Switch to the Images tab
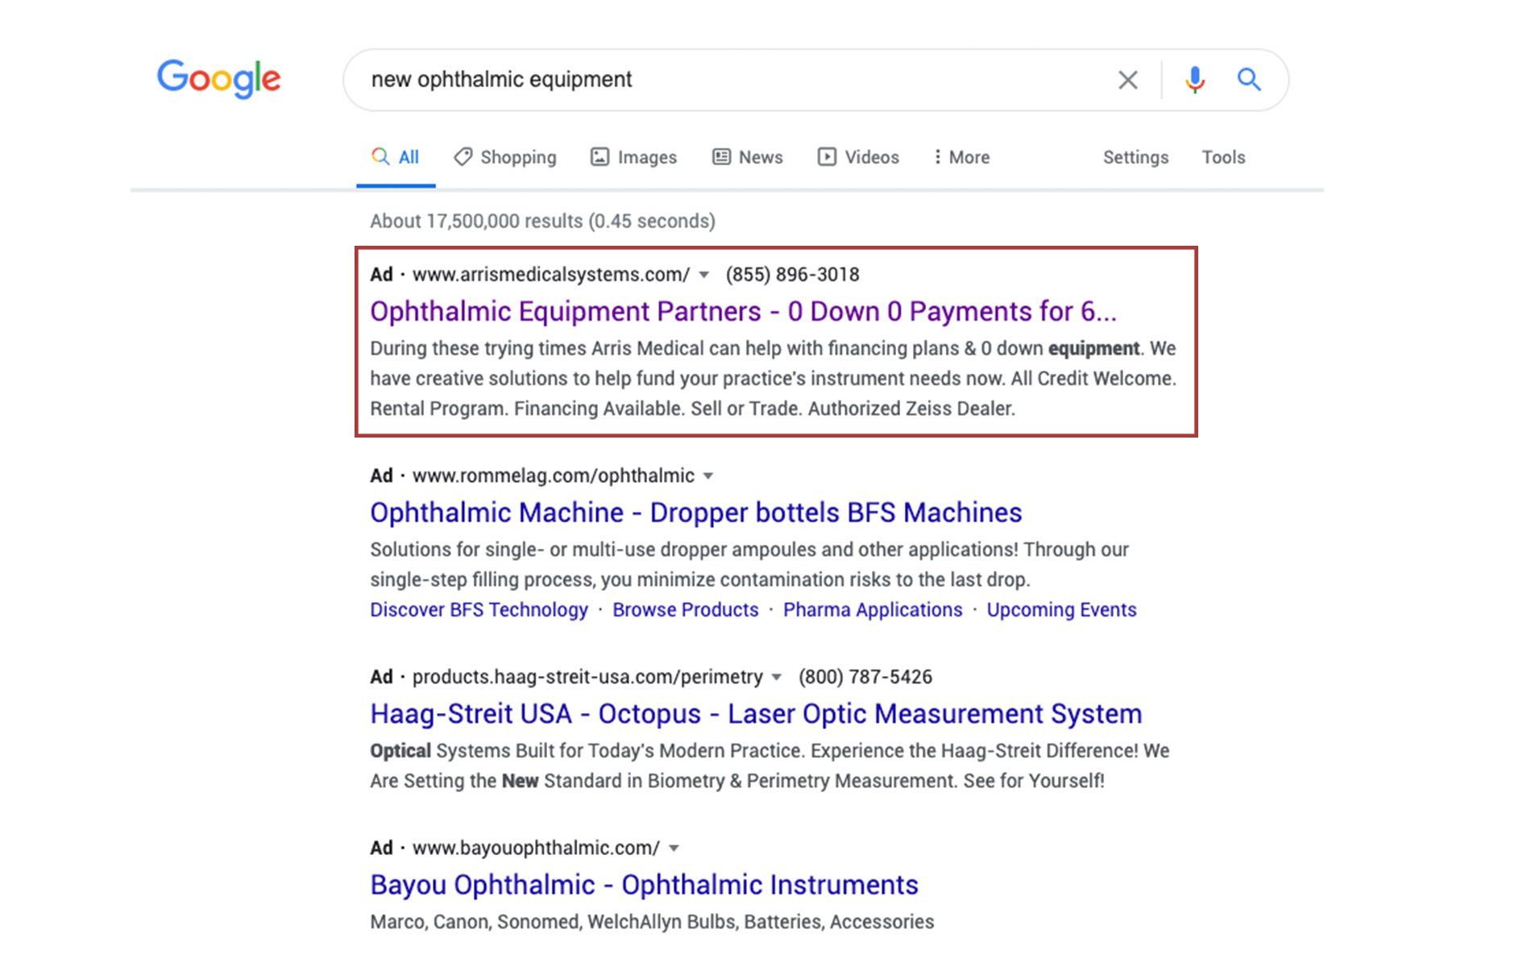This screenshot has width=1531, height=967. click(x=633, y=157)
